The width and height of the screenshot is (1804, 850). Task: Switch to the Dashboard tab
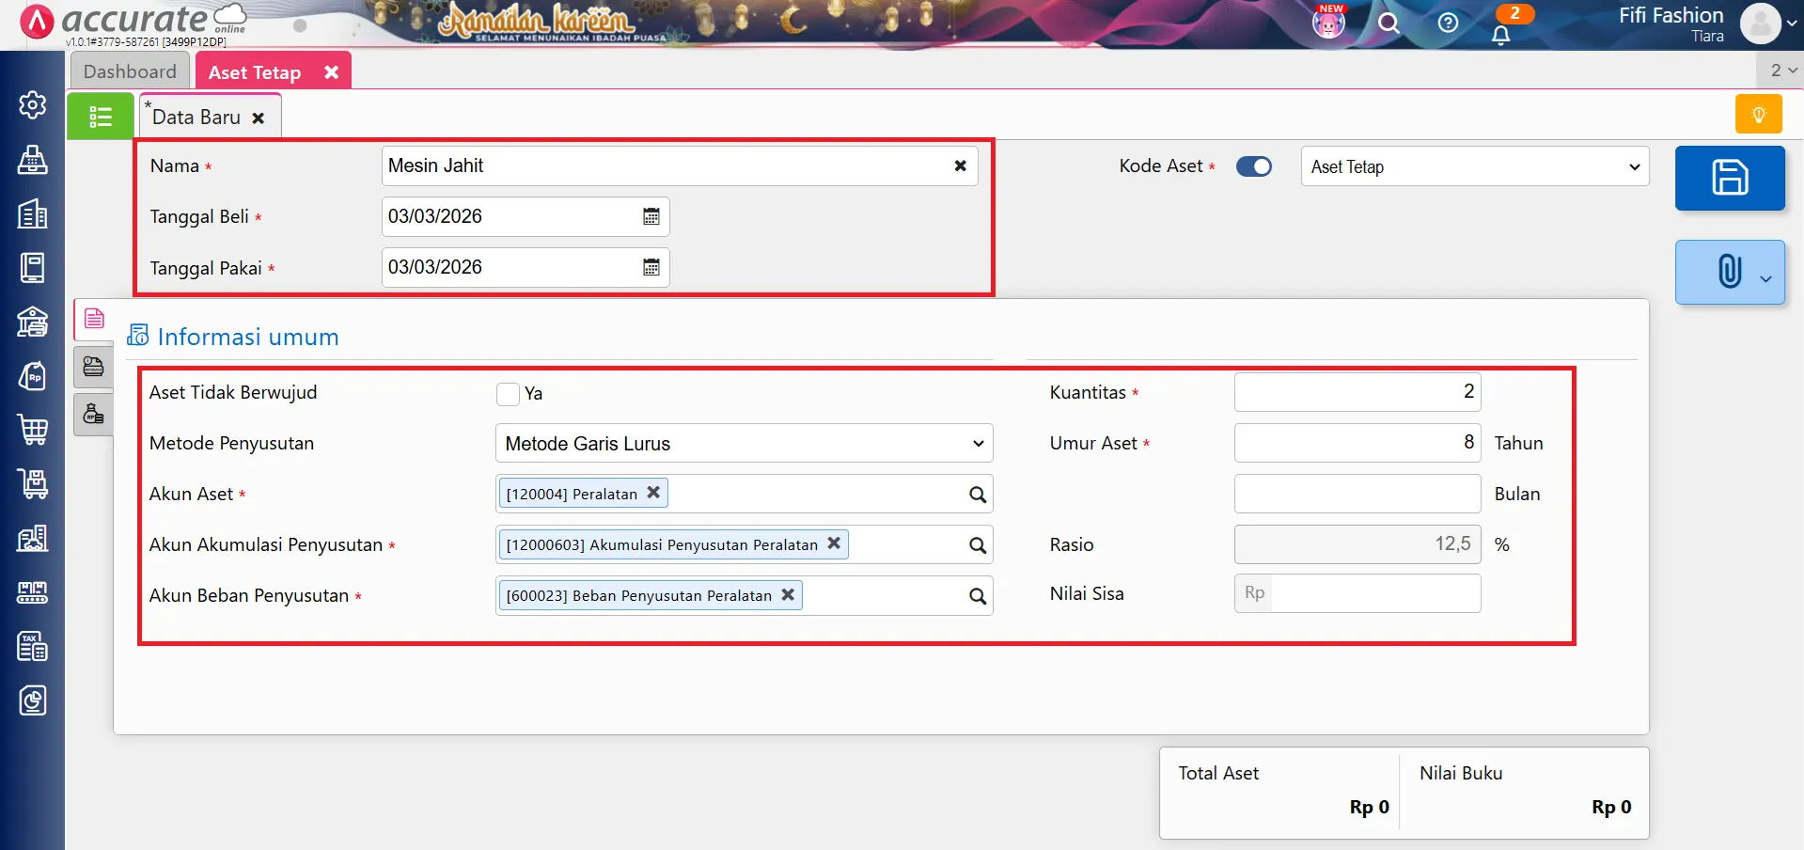tap(130, 71)
